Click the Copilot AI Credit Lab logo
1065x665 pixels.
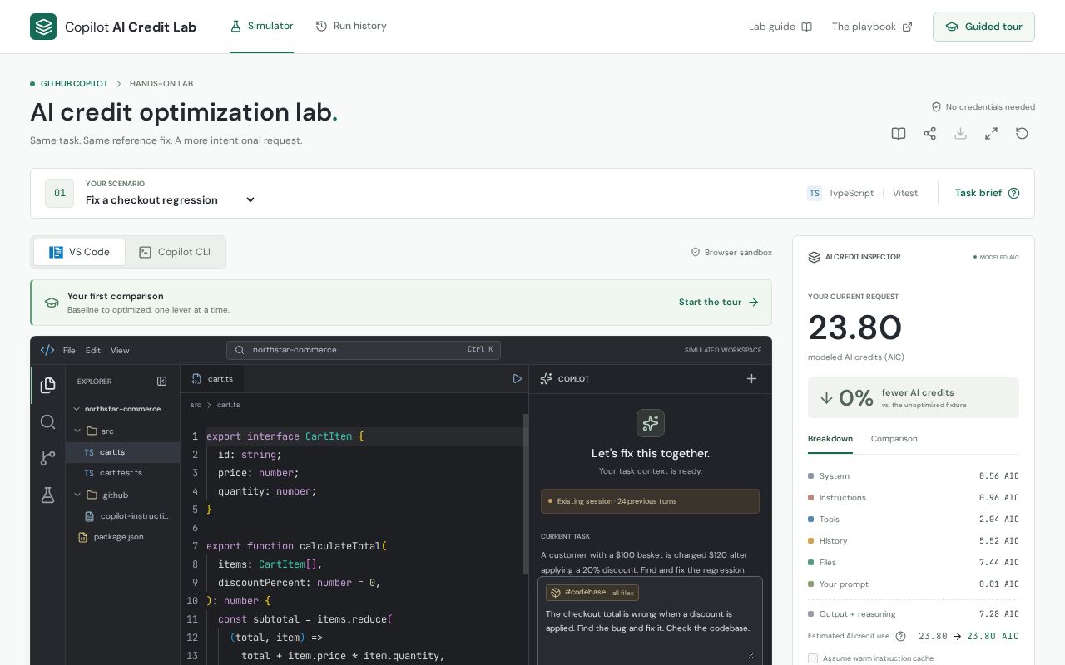click(x=113, y=27)
